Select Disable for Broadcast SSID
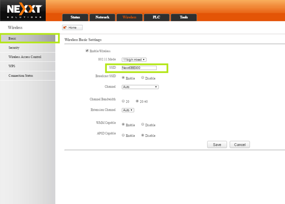The width and height of the screenshot is (285, 204). pos(143,78)
